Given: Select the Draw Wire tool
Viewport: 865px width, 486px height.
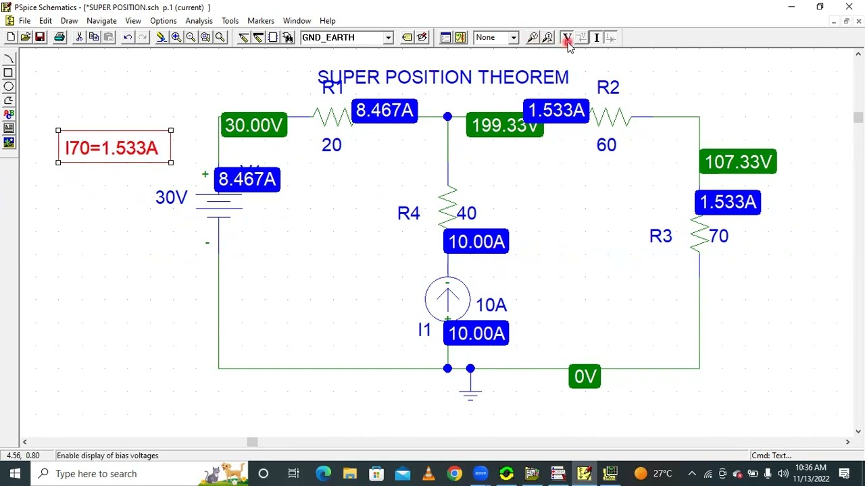Looking at the screenshot, I should coord(243,38).
